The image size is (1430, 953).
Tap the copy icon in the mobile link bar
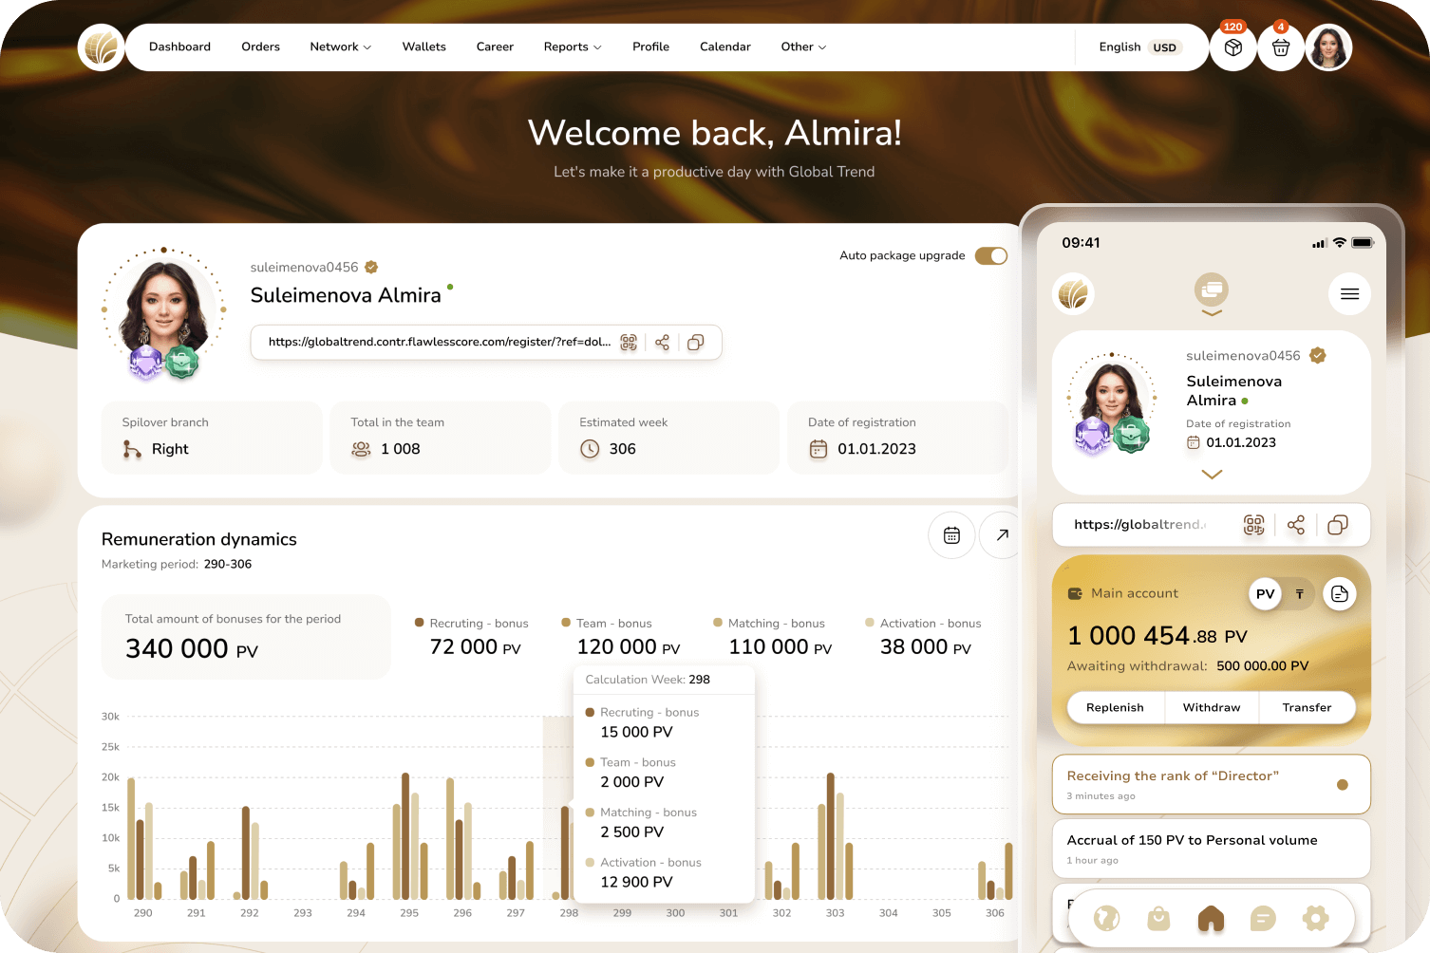[1338, 525]
